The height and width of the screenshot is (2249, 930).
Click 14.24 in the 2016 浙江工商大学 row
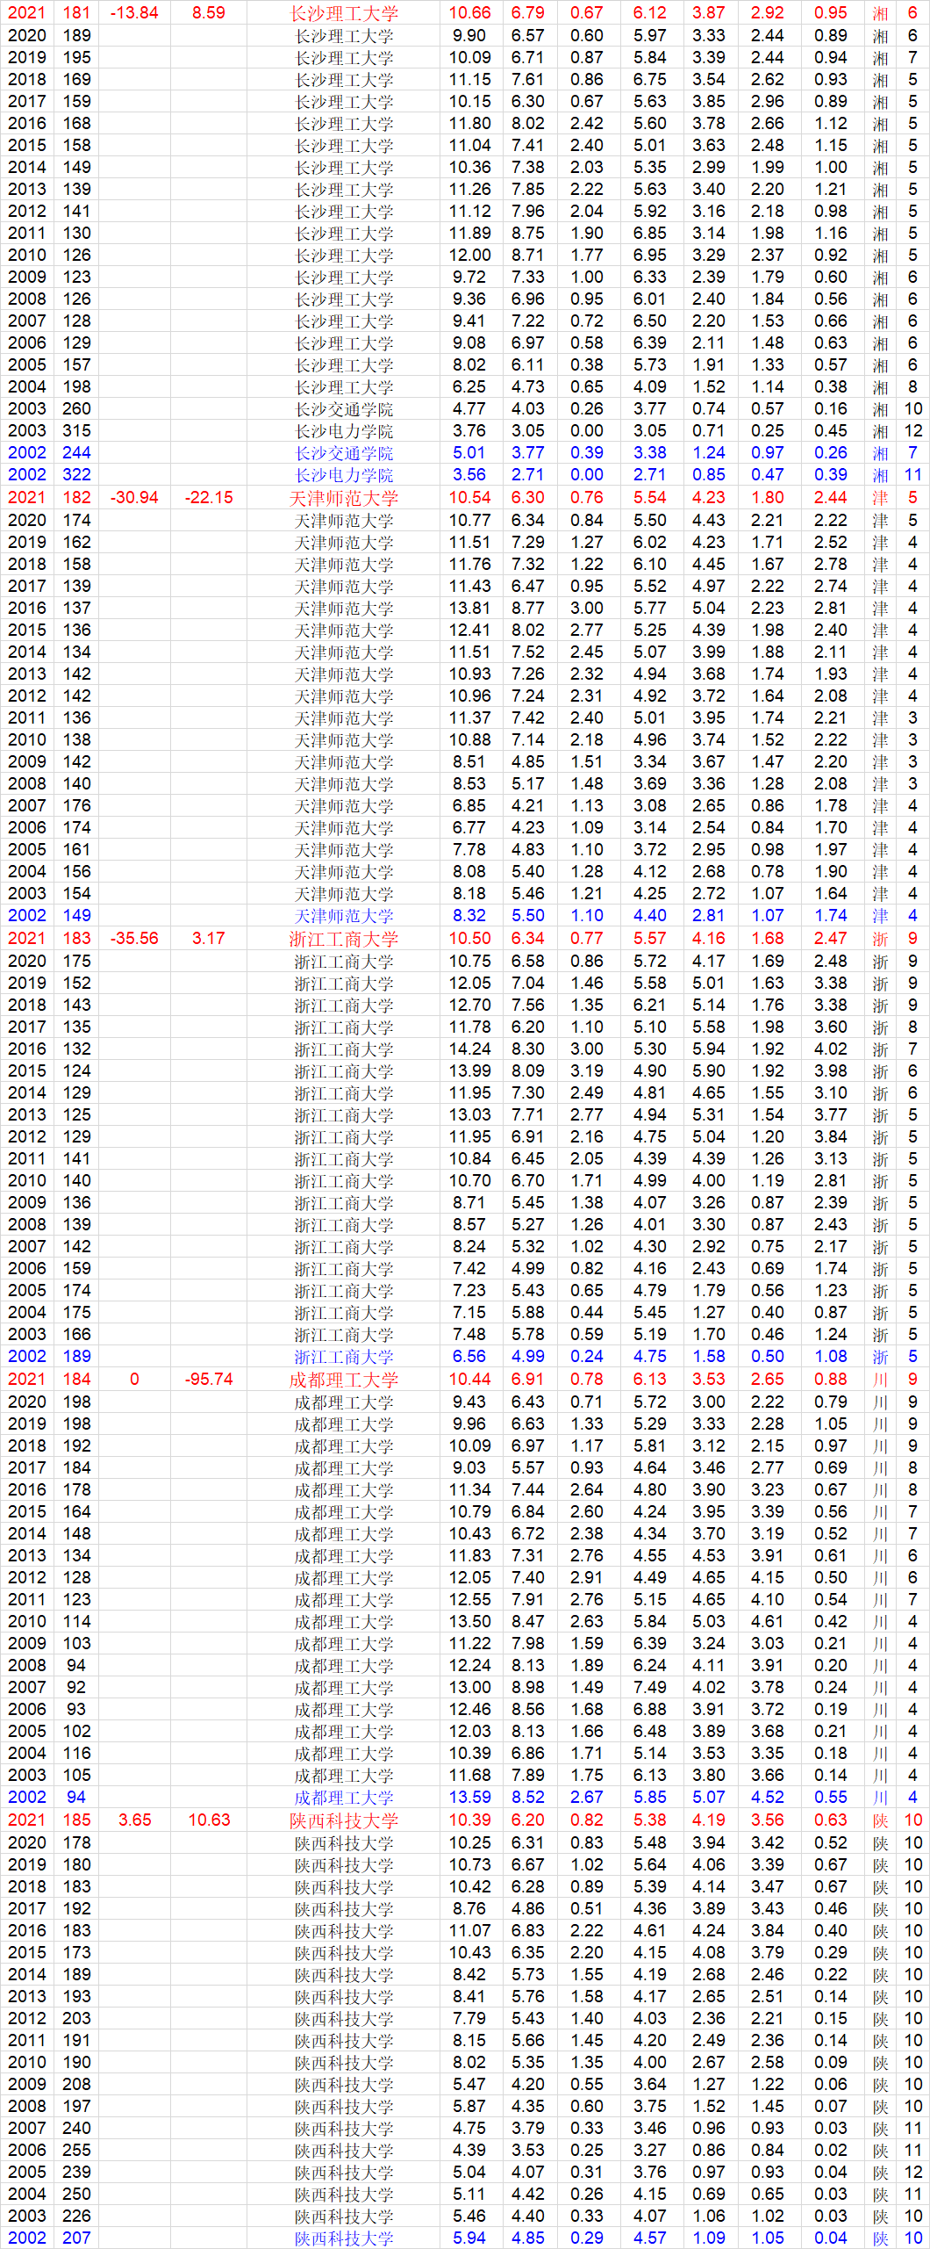(x=469, y=1049)
